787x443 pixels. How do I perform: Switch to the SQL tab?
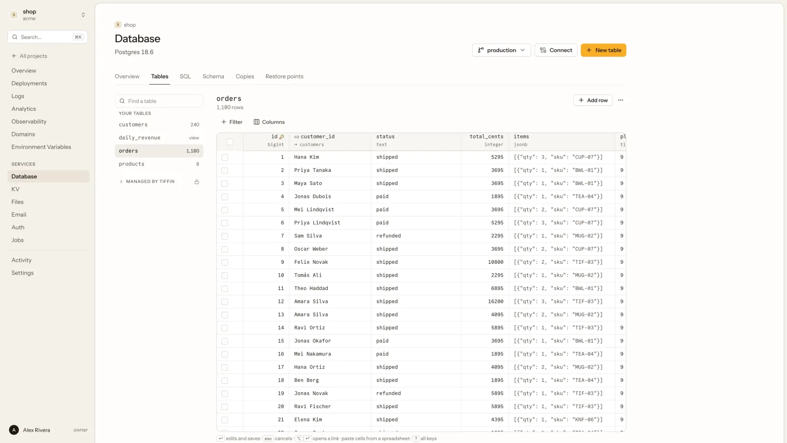pos(185,76)
